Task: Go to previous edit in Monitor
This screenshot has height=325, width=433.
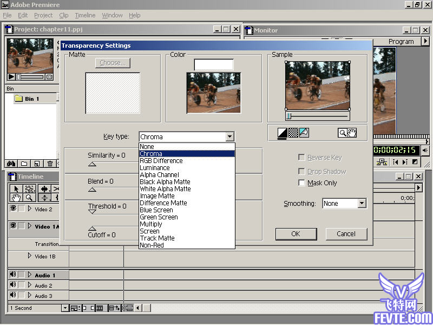Action: tap(396, 162)
